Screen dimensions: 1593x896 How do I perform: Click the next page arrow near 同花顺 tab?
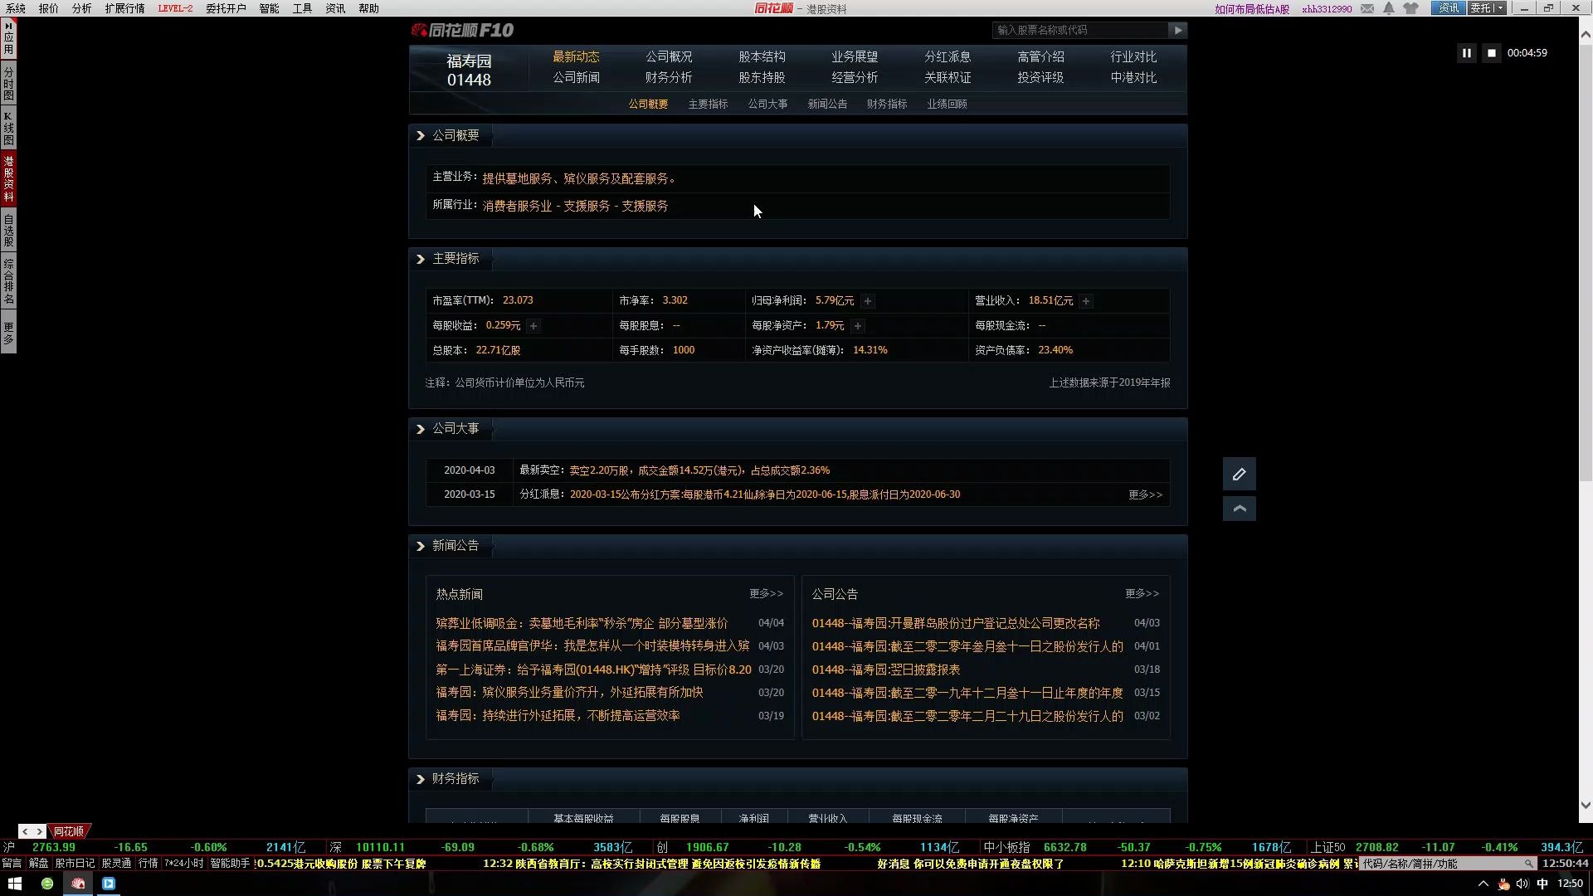pyautogui.click(x=39, y=831)
